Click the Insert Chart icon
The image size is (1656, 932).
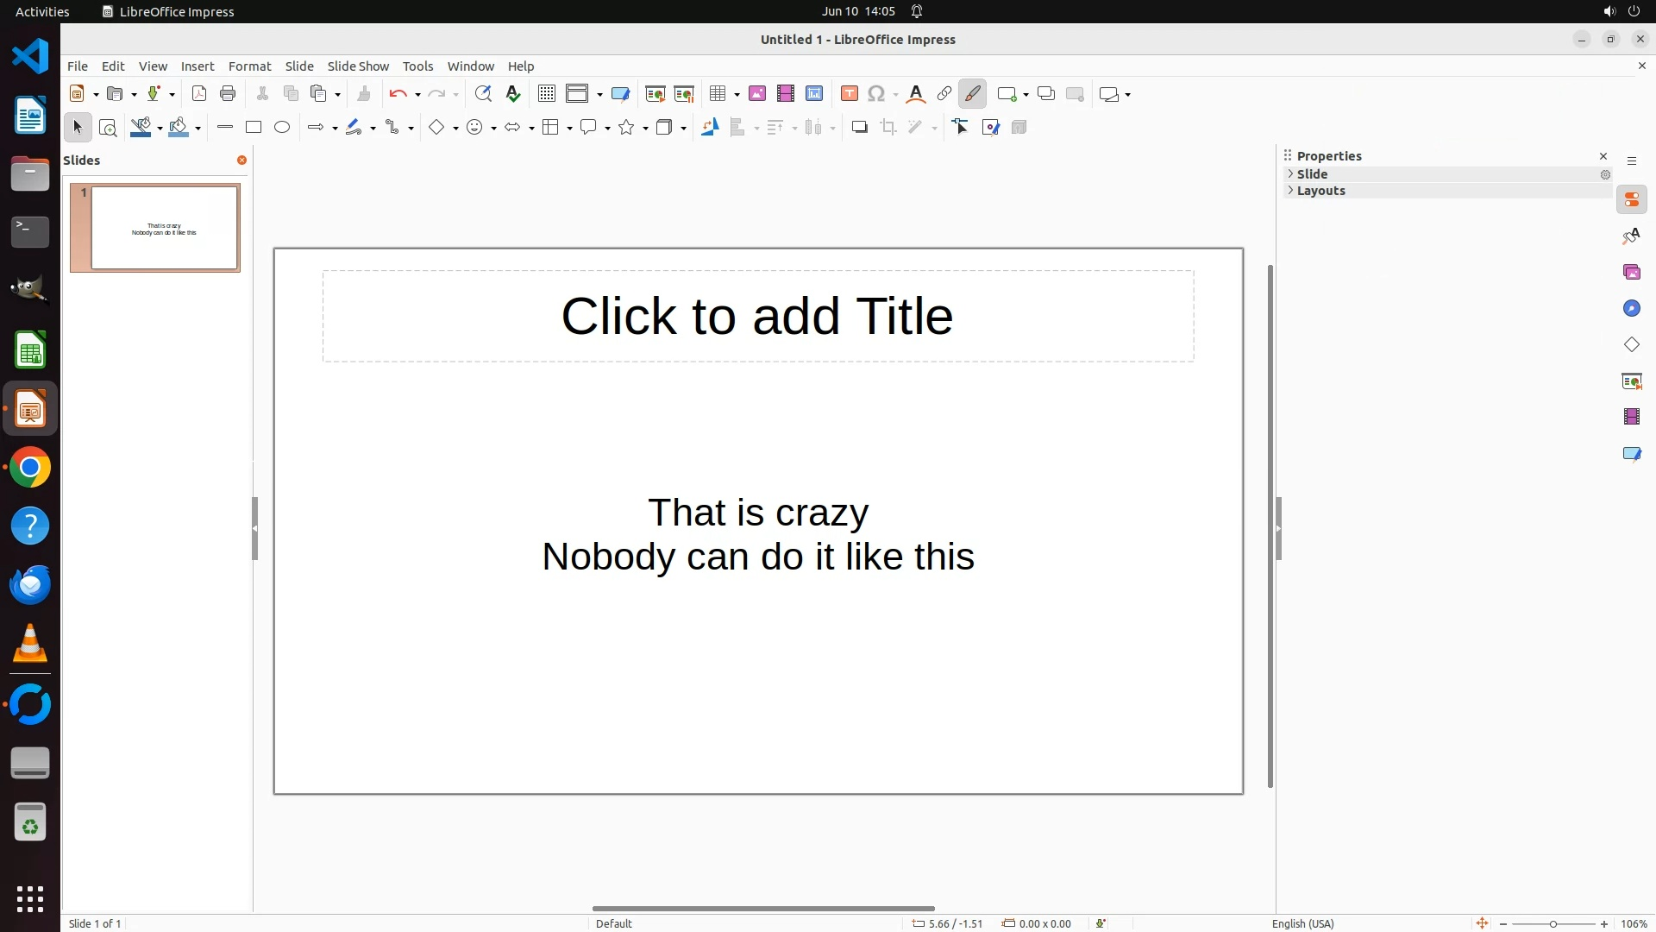pyautogui.click(x=813, y=94)
